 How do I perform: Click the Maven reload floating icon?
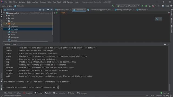coord(157,19)
